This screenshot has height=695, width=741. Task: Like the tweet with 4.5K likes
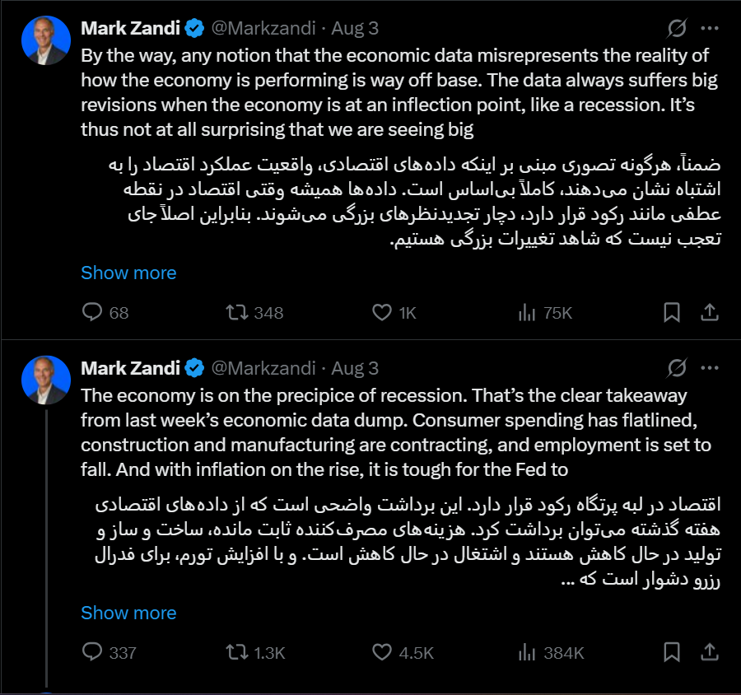click(x=382, y=653)
